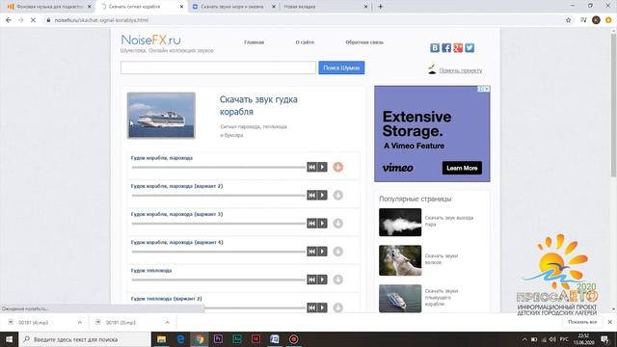The image size is (617, 347).
Task: Open 'Главная' menu item
Action: tap(255, 42)
